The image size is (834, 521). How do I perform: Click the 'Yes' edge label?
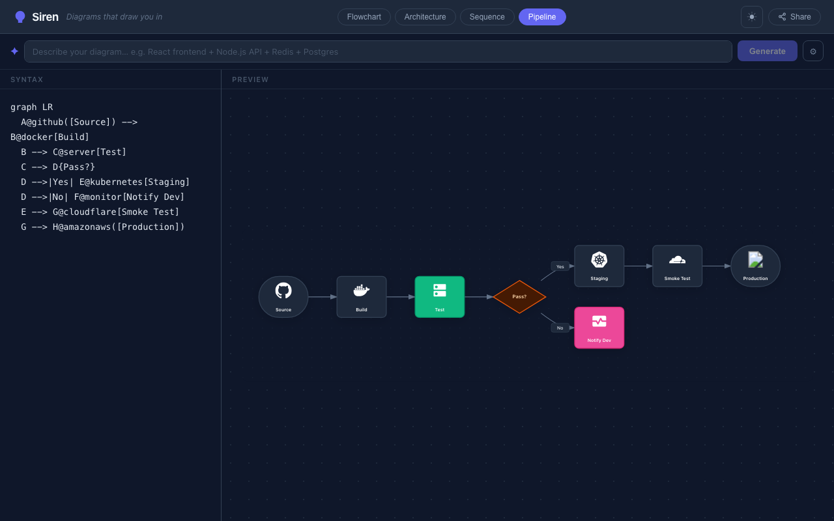[x=560, y=266]
